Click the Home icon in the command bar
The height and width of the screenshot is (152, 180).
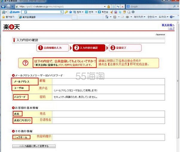click(x=107, y=17)
